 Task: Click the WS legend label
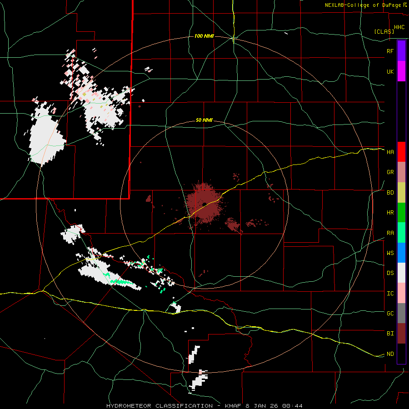tap(390, 253)
